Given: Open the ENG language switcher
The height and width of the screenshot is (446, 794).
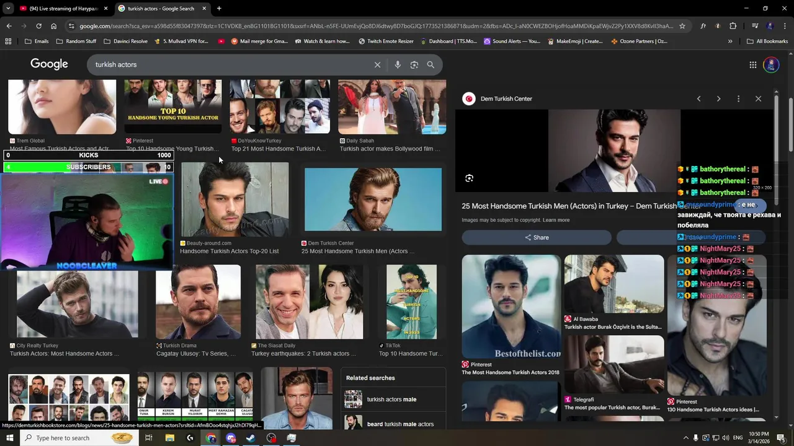Looking at the screenshot, I should pyautogui.click(x=738, y=438).
